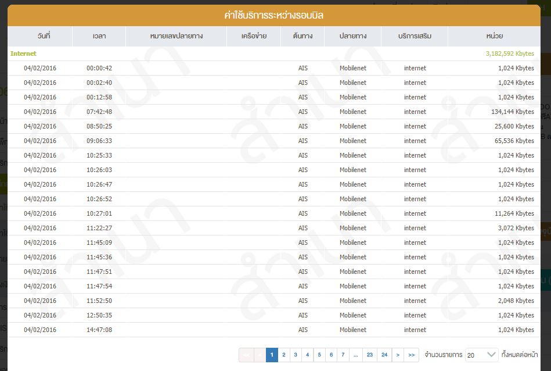The width and height of the screenshot is (551, 371).
Task: Click the time 00:00:42 cell
Action: [x=99, y=68]
